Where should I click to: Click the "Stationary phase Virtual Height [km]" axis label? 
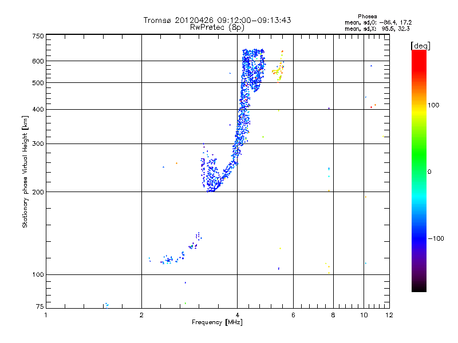click(25, 172)
